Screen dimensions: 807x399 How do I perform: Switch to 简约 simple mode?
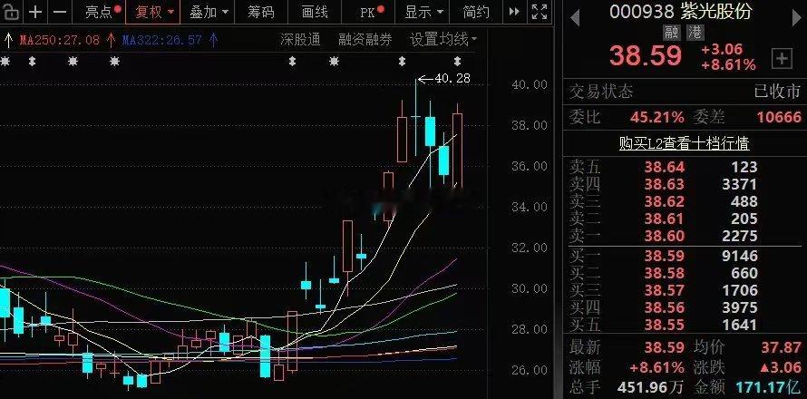coord(476,12)
